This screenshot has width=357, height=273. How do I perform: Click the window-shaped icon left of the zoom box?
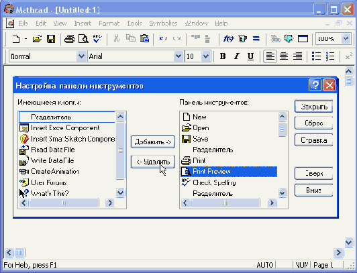tap(303, 39)
